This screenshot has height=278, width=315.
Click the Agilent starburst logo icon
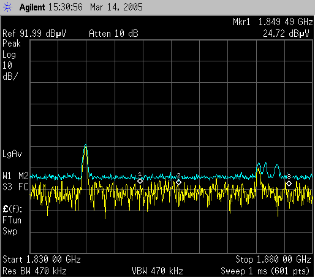coord(7,7)
